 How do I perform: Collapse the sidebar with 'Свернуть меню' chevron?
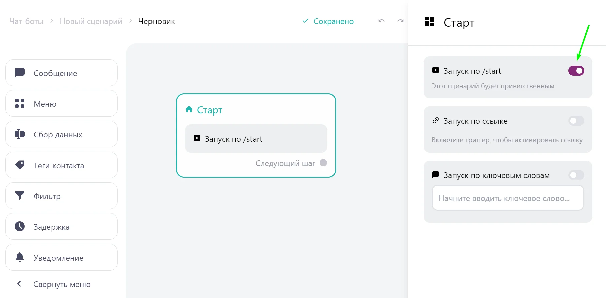(x=19, y=284)
